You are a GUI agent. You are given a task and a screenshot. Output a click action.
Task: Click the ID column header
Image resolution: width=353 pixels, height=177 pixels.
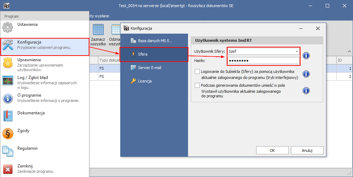tap(345, 60)
